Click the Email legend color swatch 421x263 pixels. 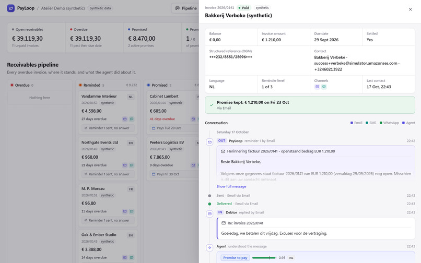(x=352, y=123)
